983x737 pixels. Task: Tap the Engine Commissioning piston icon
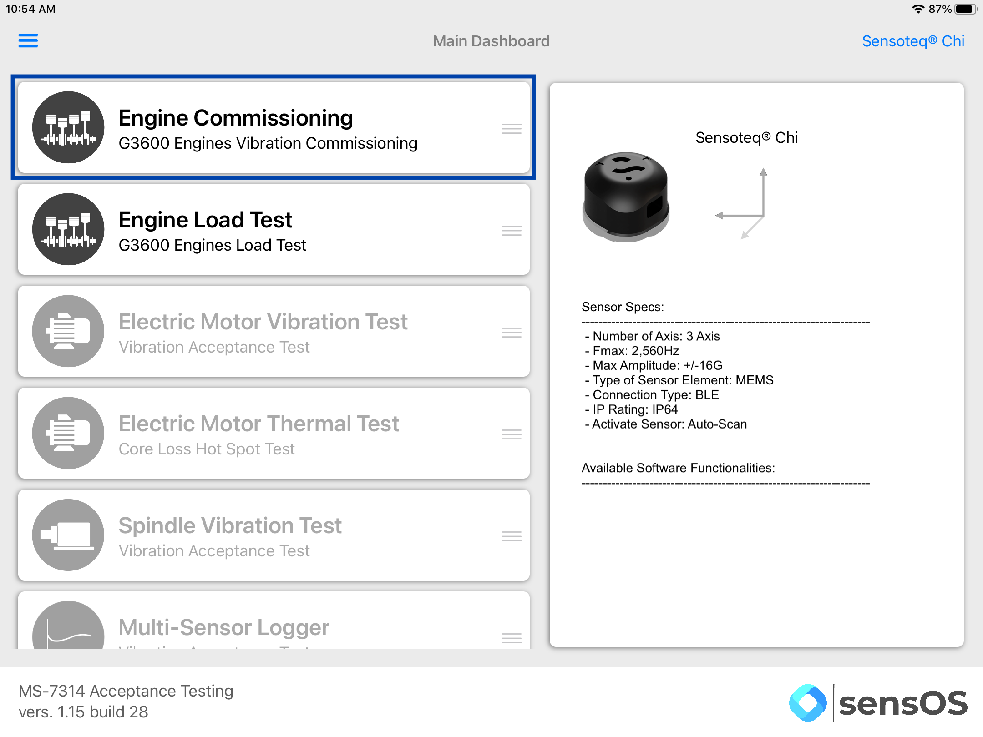68,127
